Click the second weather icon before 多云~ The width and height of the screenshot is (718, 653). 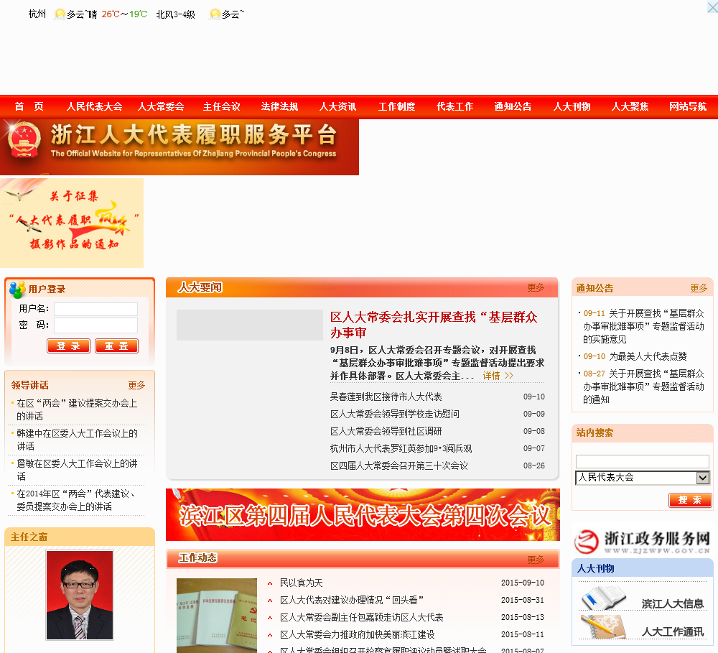coord(214,14)
